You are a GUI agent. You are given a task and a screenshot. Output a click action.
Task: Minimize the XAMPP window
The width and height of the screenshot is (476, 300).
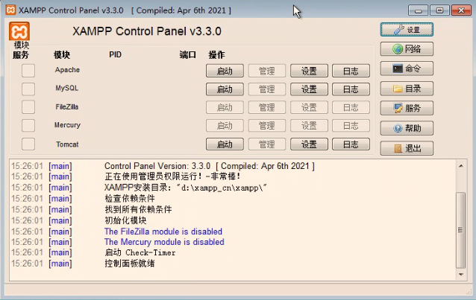pos(418,10)
